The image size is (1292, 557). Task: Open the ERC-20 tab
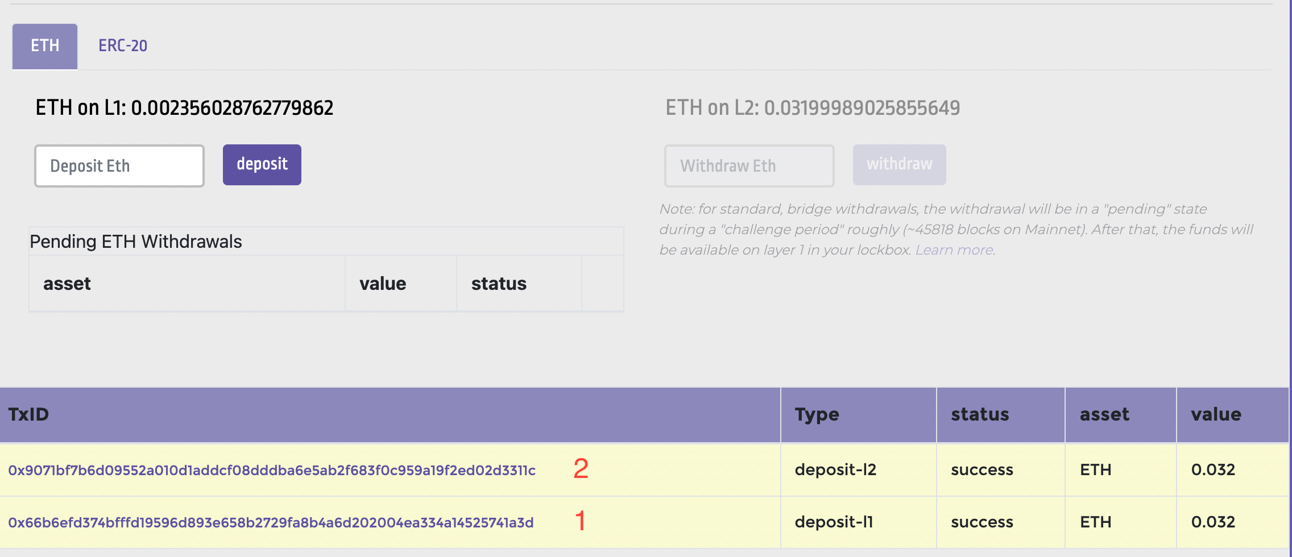coord(123,46)
